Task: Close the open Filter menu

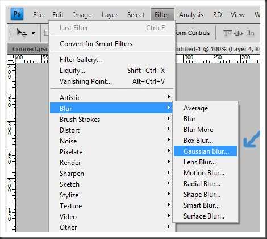Action: tap(162, 14)
